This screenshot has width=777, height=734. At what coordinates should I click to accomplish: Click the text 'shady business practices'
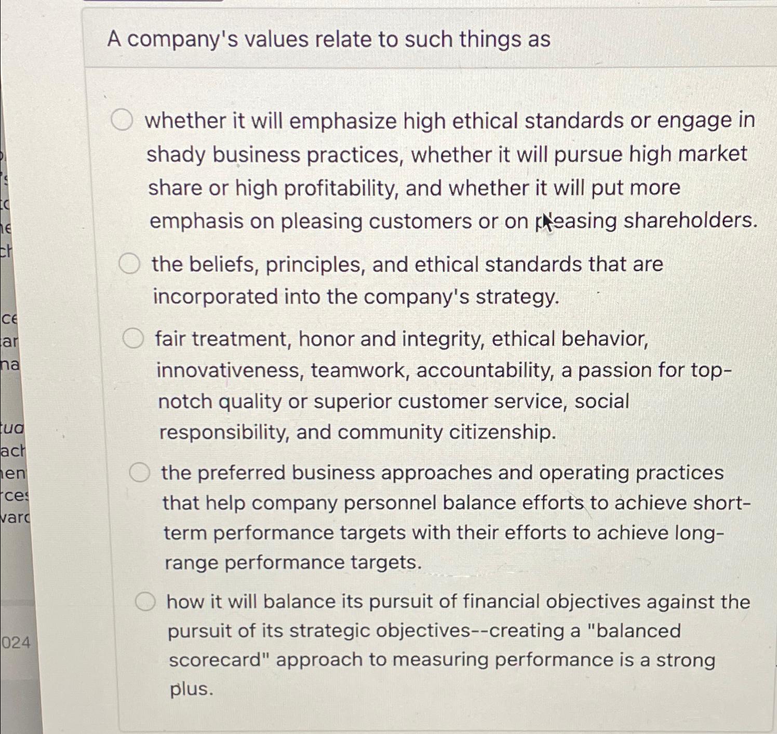[x=276, y=154]
